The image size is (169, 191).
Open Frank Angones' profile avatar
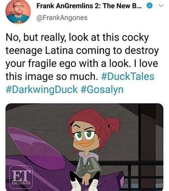(18, 11)
